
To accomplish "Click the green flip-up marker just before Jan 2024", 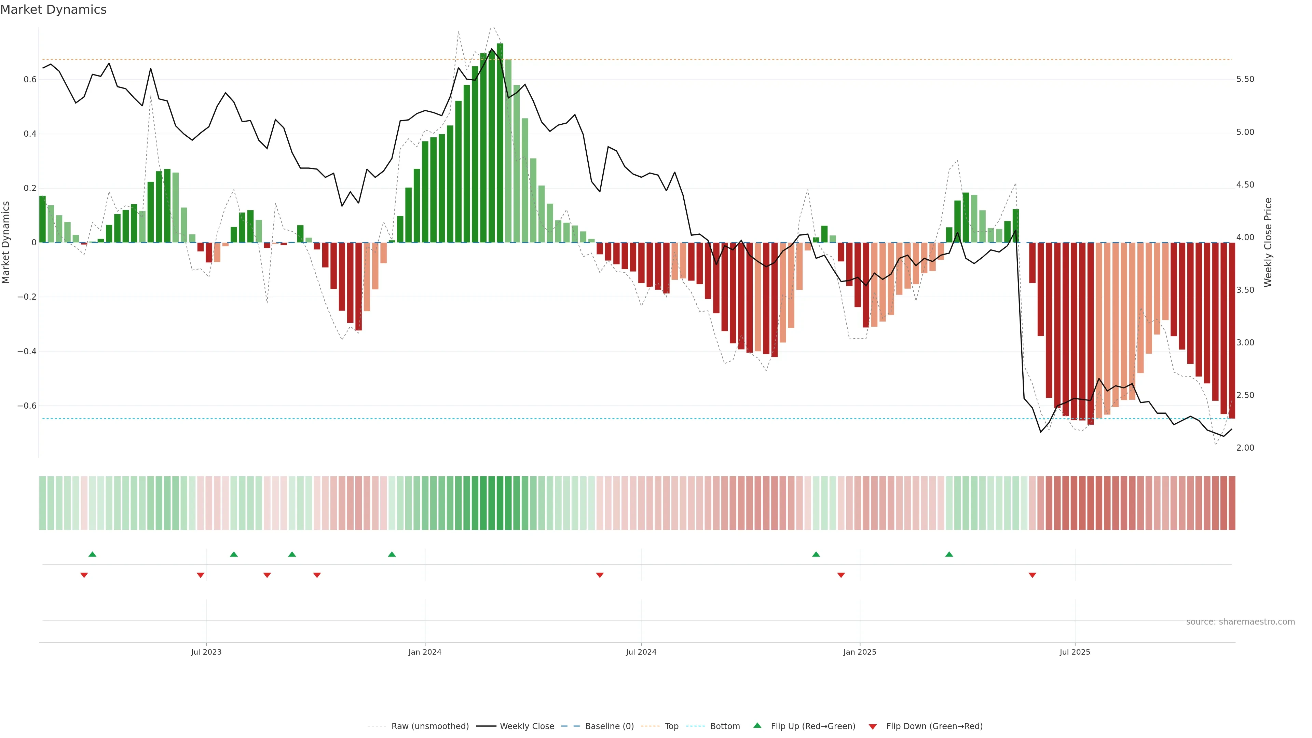I will click(392, 554).
